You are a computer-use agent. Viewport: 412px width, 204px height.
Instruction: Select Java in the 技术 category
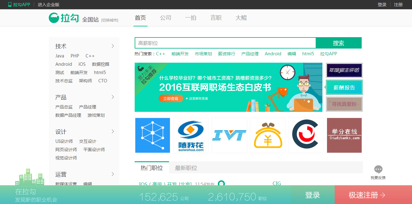point(60,56)
